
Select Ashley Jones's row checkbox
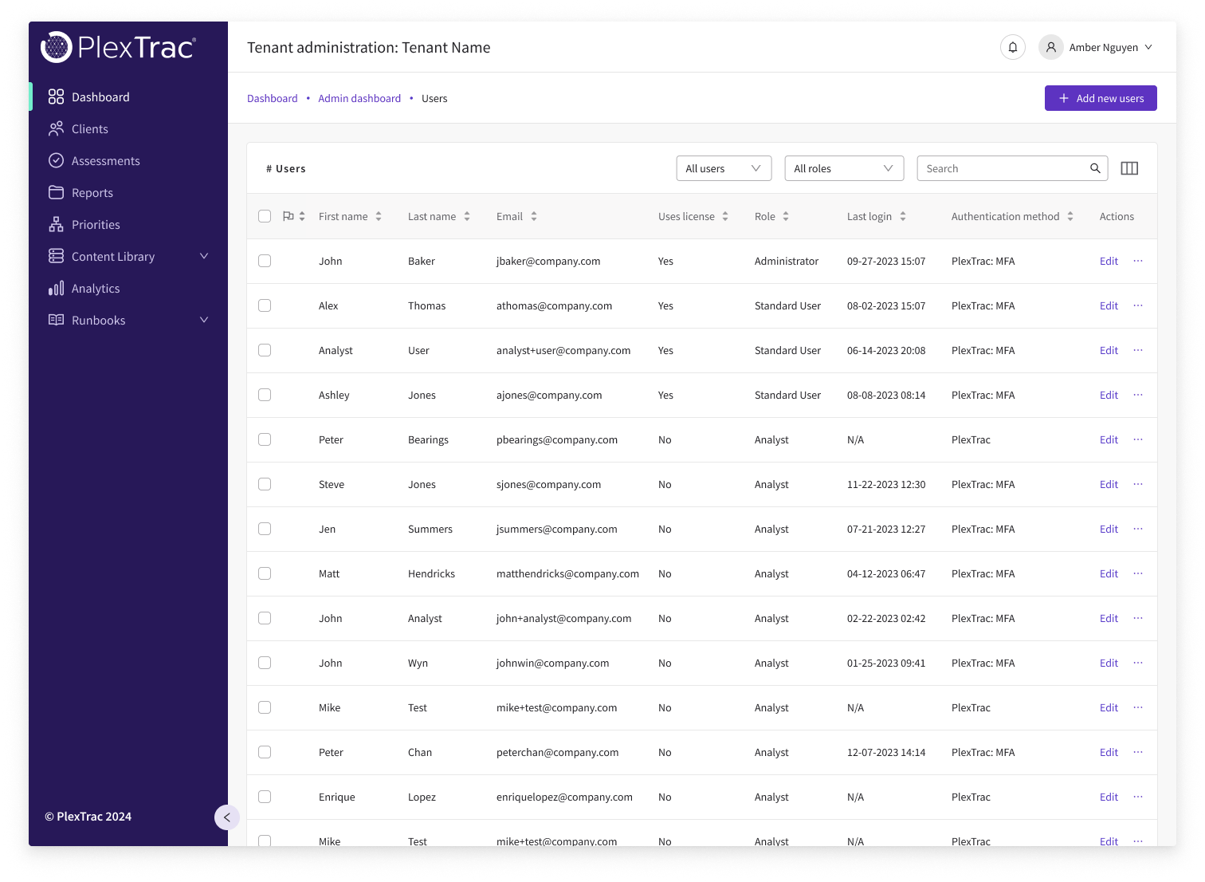click(265, 395)
